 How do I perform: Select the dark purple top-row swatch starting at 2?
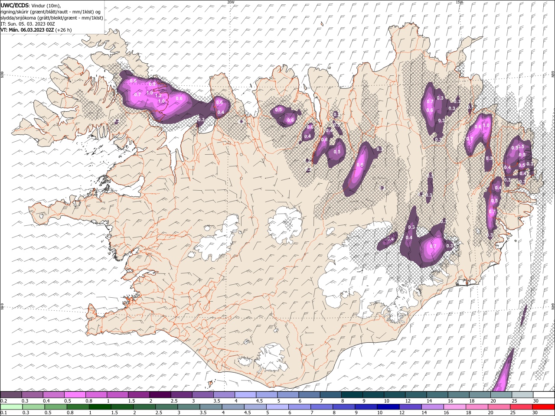[x=160, y=394]
